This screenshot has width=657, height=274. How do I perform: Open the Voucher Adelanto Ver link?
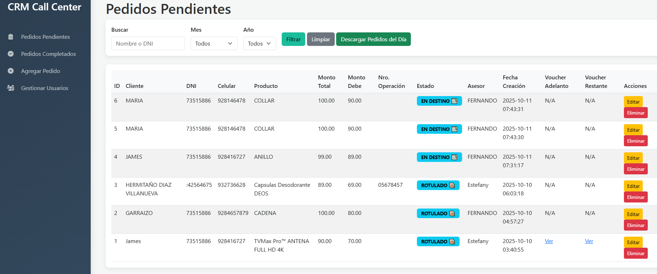click(x=549, y=241)
